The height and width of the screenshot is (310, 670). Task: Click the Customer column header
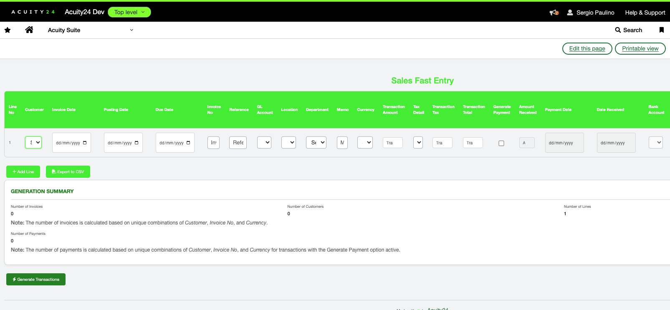(x=34, y=110)
